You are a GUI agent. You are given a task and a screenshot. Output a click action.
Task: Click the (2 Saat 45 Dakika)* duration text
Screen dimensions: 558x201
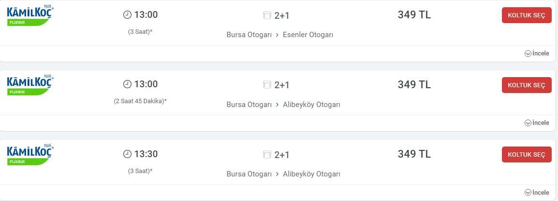click(x=140, y=101)
